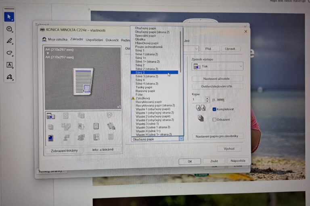Click the offset stack icon beside Odsazení
Viewport: 310px width, 206px height.
tap(201, 118)
